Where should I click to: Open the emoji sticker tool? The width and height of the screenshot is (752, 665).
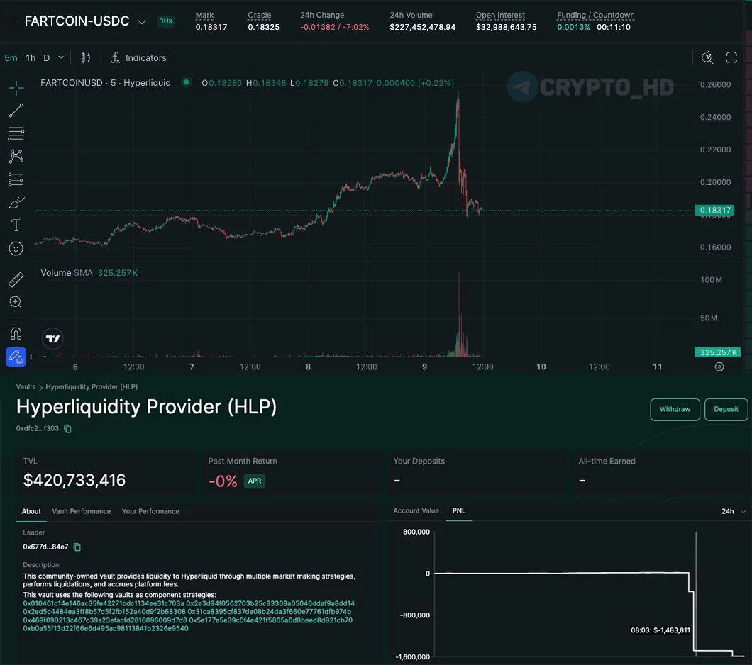[16, 248]
